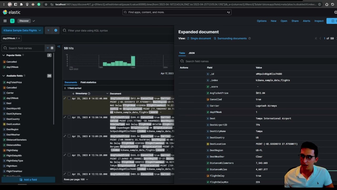Screen dimensions: 337x190
Task: Focus Search field names in expanded document
Action: [x=258, y=61]
